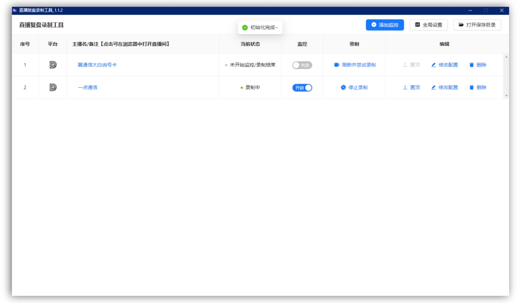This screenshot has width=521, height=303.
Task: Click the 当前状态 column header
Action: [250, 44]
